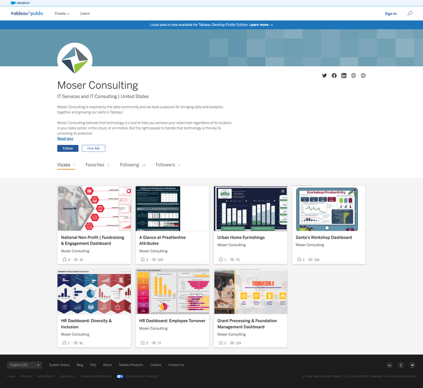423x388 pixels.
Task: Click the Twitter icon in profile social links
Action: pyautogui.click(x=324, y=75)
